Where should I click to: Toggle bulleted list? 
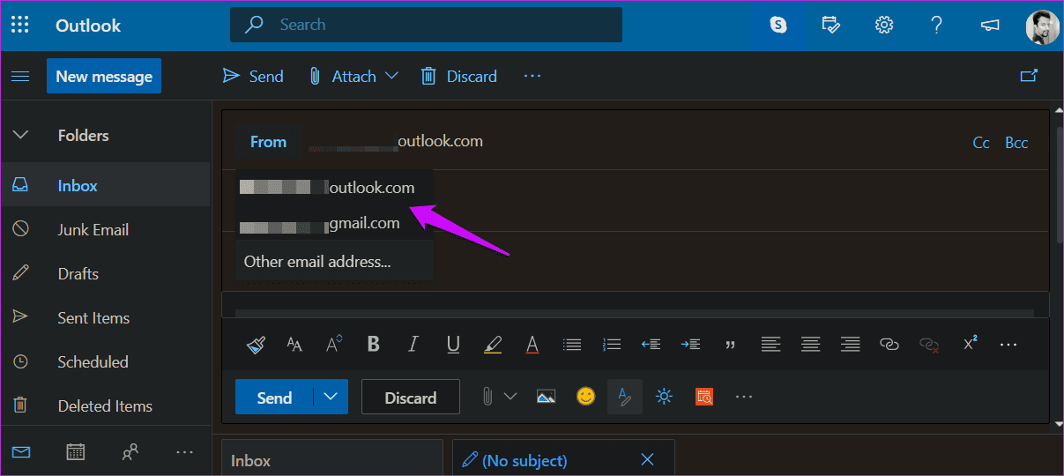click(572, 345)
